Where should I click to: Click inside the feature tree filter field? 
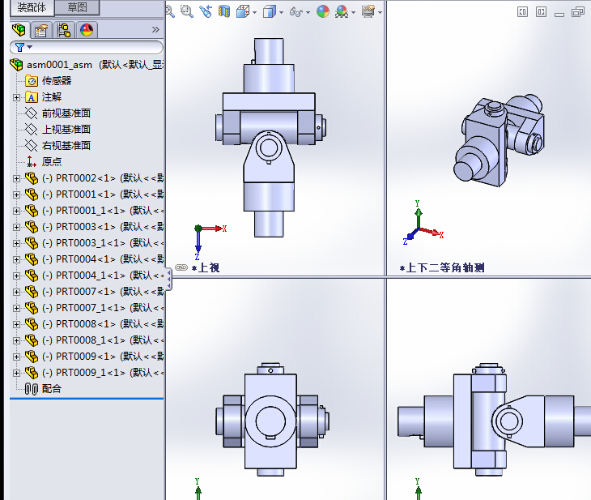click(87, 47)
